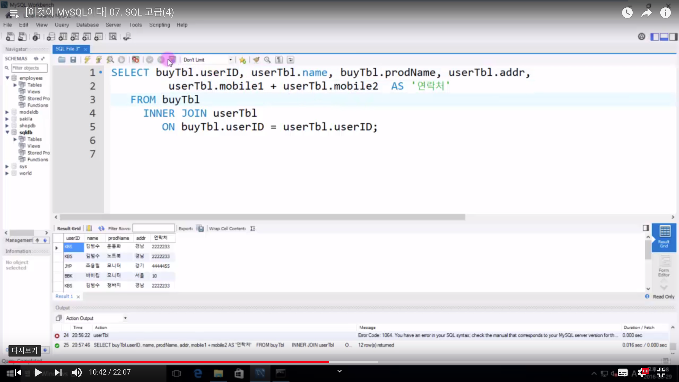The height and width of the screenshot is (382, 679).
Task: Create a new table icon
Action: 63,36
